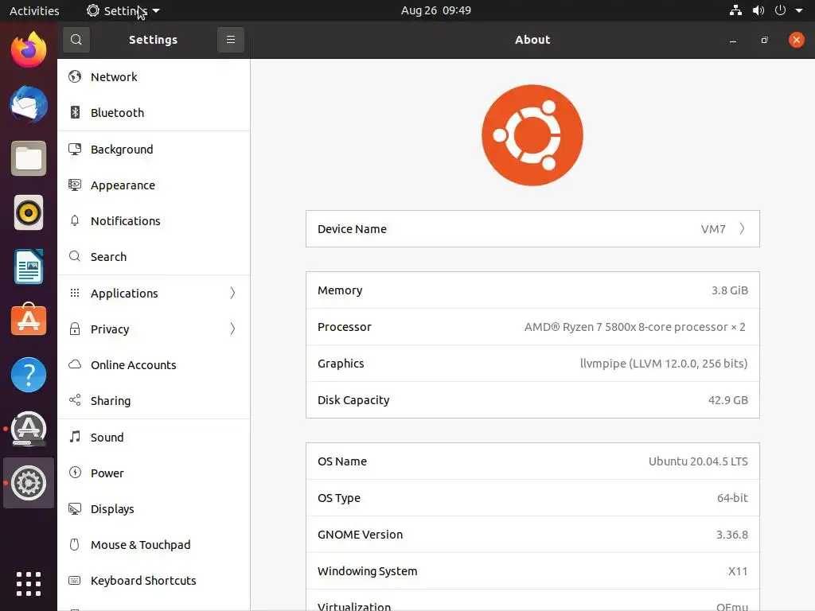This screenshot has width=815, height=611.
Task: Click the Ubuntu logo image
Action: pyautogui.click(x=532, y=135)
